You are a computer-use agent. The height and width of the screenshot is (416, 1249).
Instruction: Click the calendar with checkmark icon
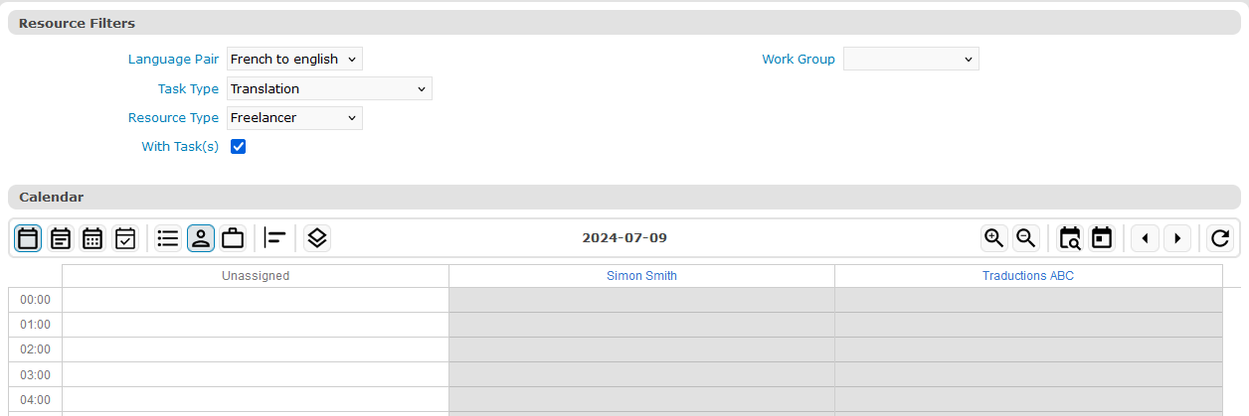[x=125, y=238]
